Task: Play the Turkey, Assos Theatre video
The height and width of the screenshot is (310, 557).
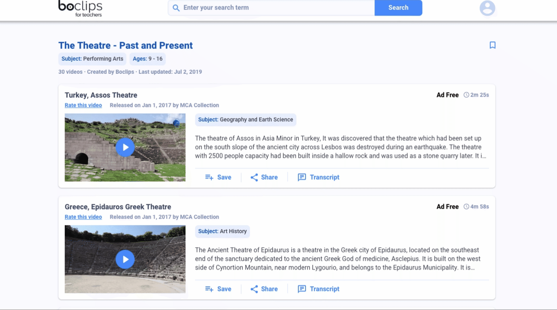Action: point(125,147)
